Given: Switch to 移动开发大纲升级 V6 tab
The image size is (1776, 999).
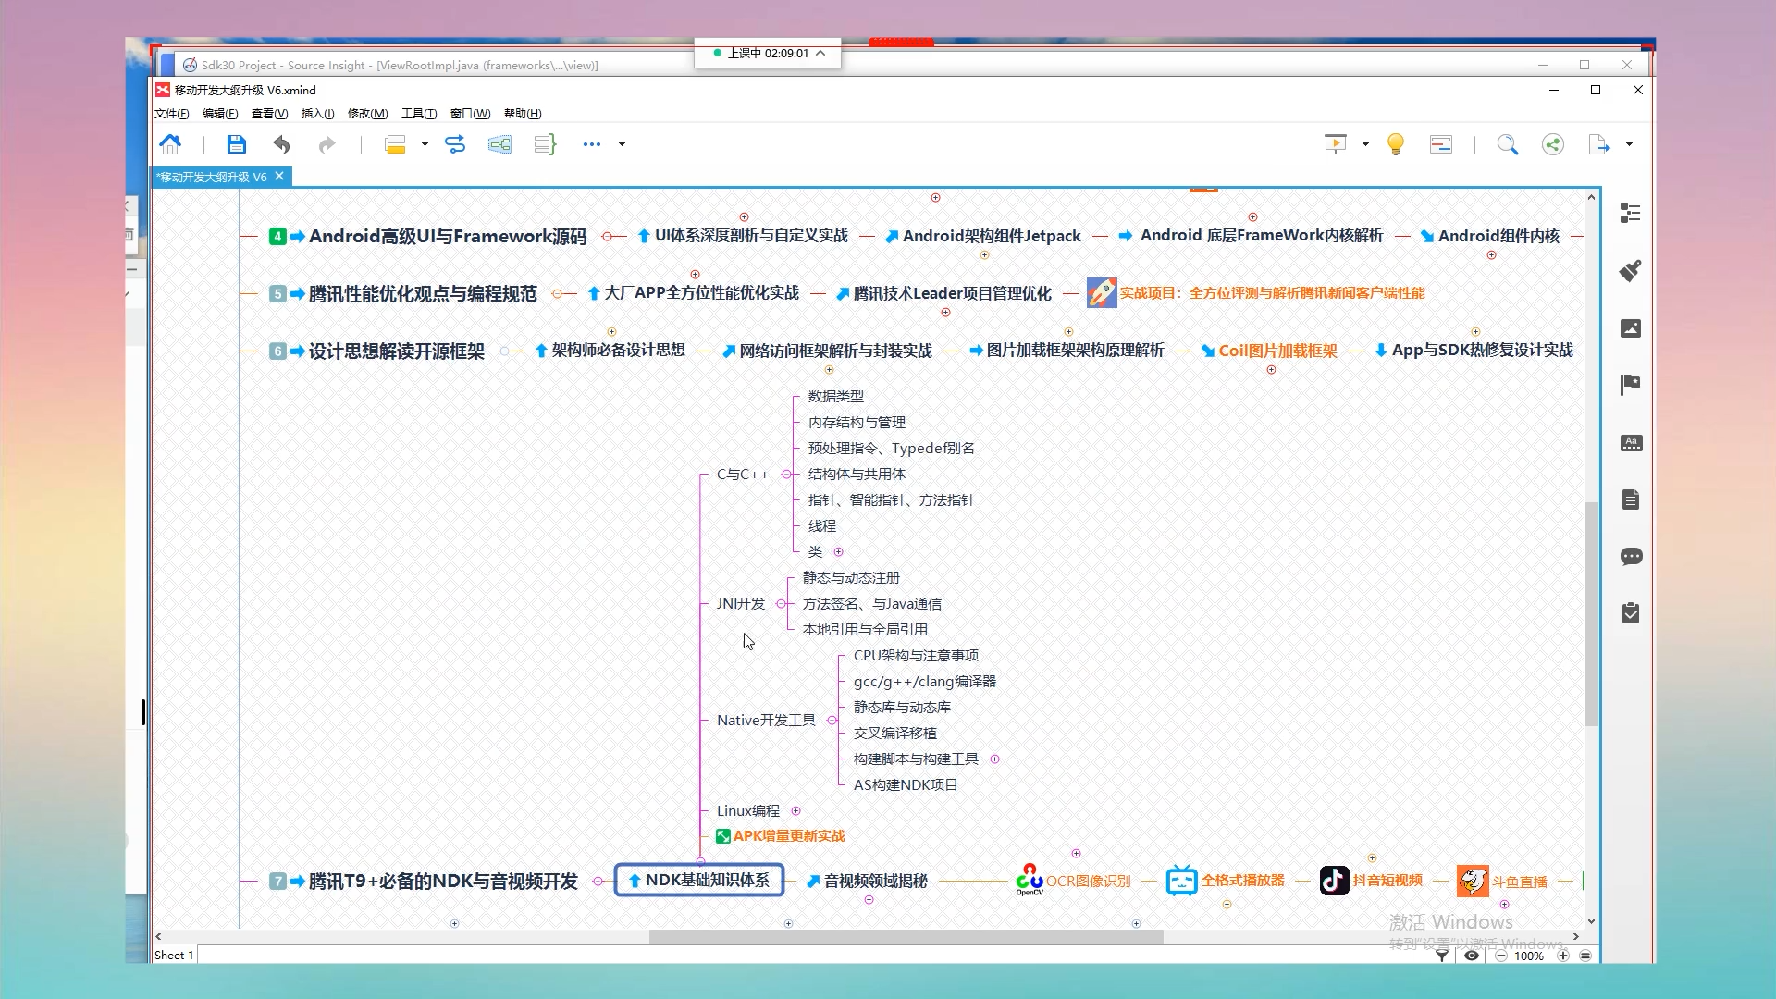Looking at the screenshot, I should (x=213, y=177).
